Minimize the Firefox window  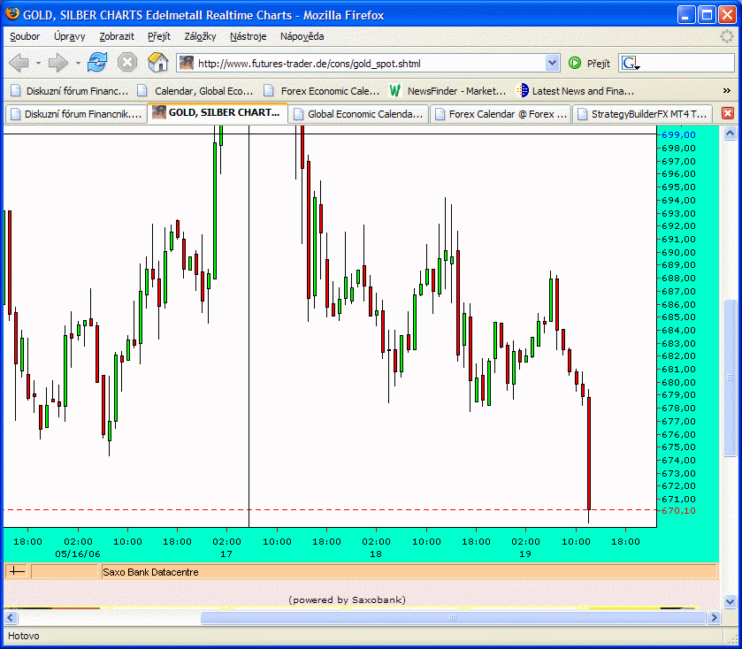tap(686, 14)
